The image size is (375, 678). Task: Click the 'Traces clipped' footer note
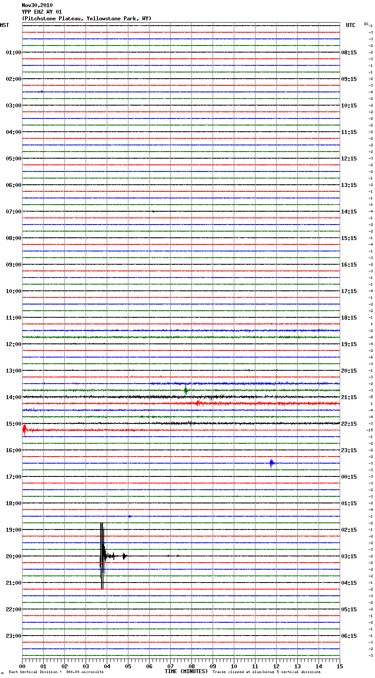coord(266,672)
